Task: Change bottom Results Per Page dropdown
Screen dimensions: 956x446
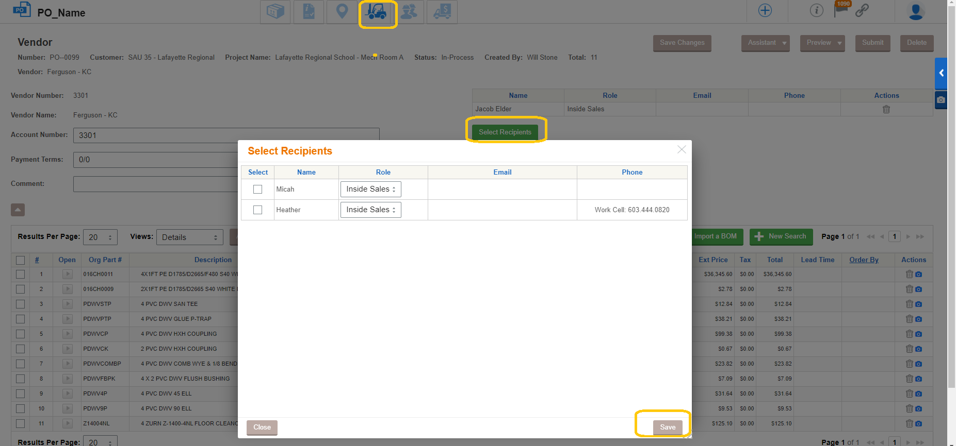Action: point(100,442)
